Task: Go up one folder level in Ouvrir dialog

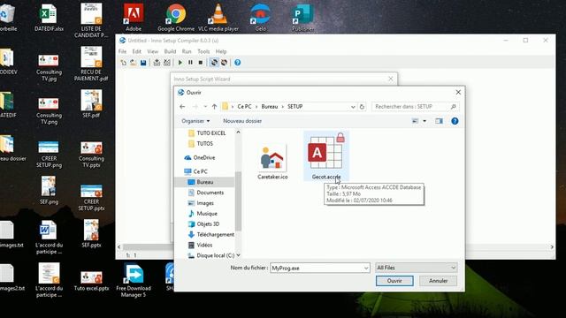Action: pos(214,107)
